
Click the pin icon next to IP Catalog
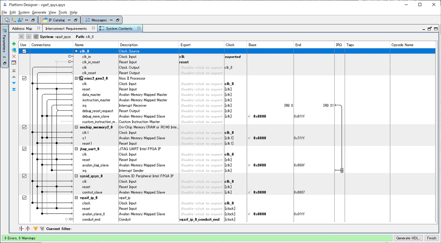point(69,20)
